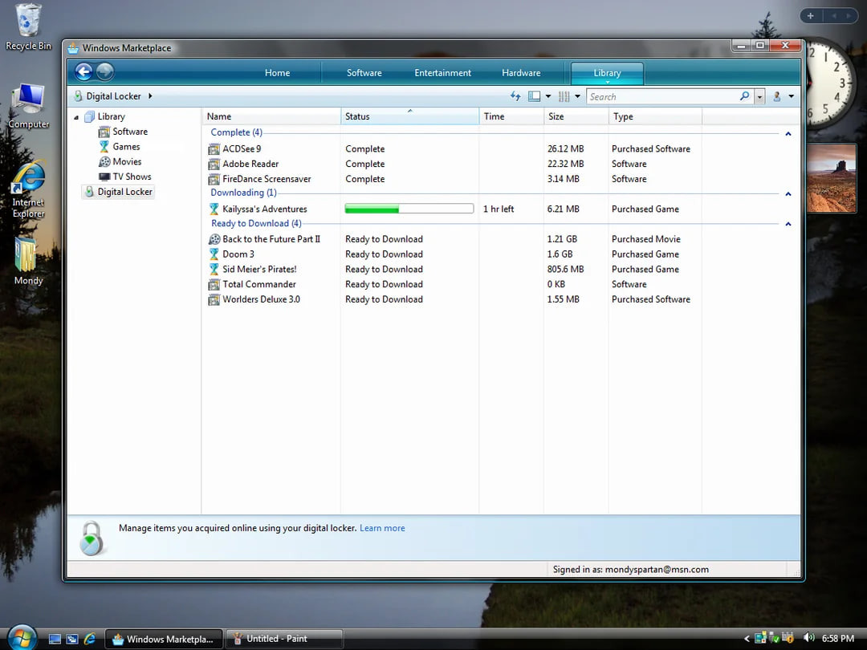Click the magnifier icon in the Search box

pos(744,96)
